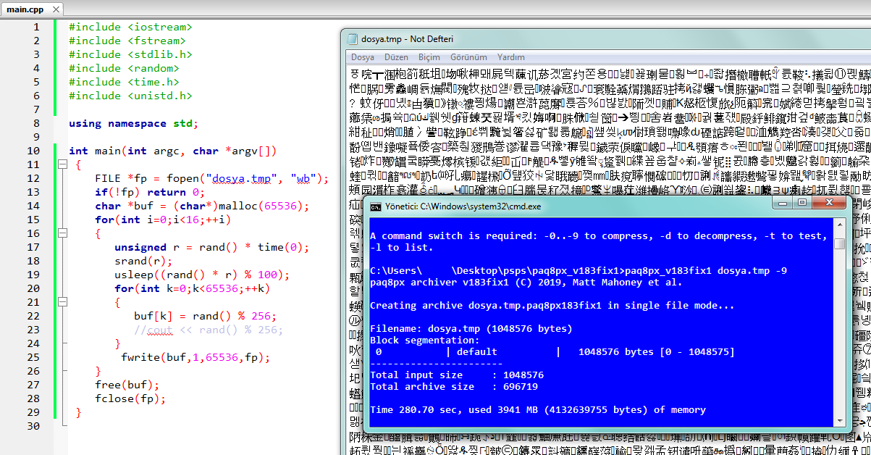Click the 'int main(int argc, char *argv[])' line

(x=172, y=151)
